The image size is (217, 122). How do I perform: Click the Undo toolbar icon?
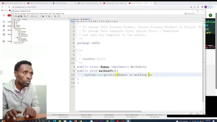point(25,16)
